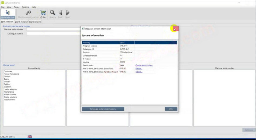Click the Machine serial number input field
The image size is (256, 140).
tap(53, 29)
